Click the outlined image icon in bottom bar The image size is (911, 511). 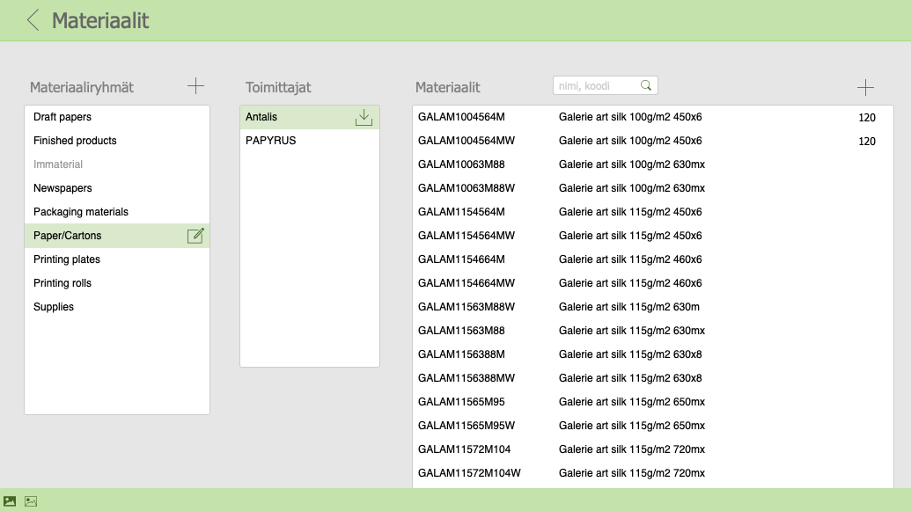click(x=31, y=501)
